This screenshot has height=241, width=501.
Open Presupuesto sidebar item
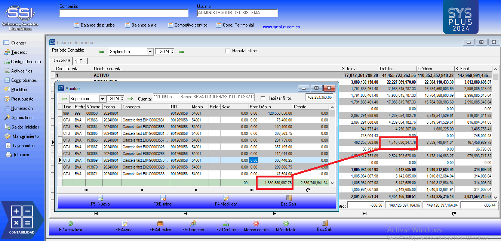click(22, 99)
